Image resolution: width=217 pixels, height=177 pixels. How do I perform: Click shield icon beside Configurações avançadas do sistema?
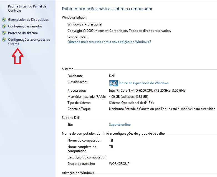pyautogui.click(x=4, y=40)
